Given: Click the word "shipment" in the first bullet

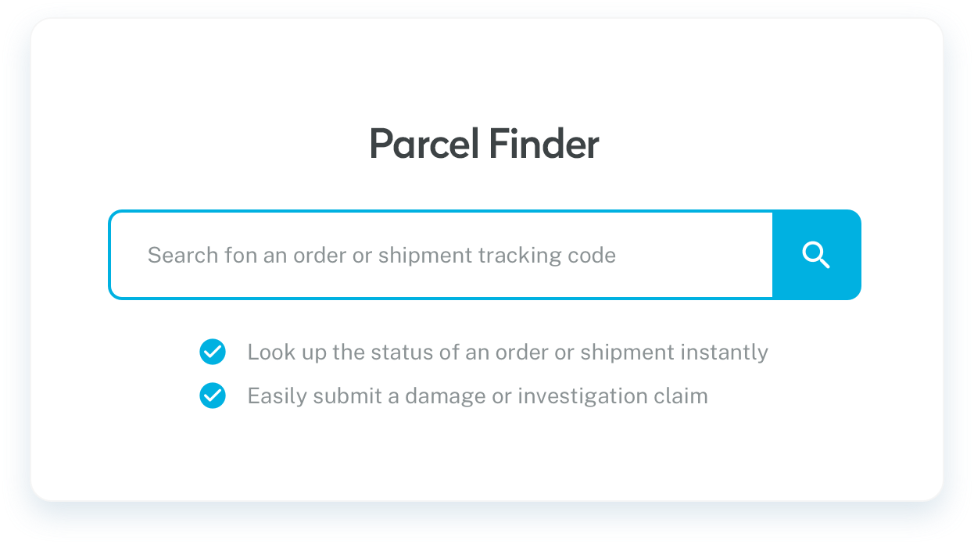Looking at the screenshot, I should click(x=627, y=353).
